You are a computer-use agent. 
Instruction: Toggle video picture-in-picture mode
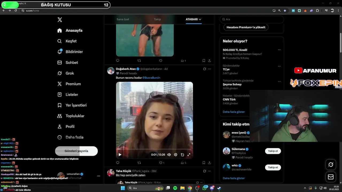point(182,155)
